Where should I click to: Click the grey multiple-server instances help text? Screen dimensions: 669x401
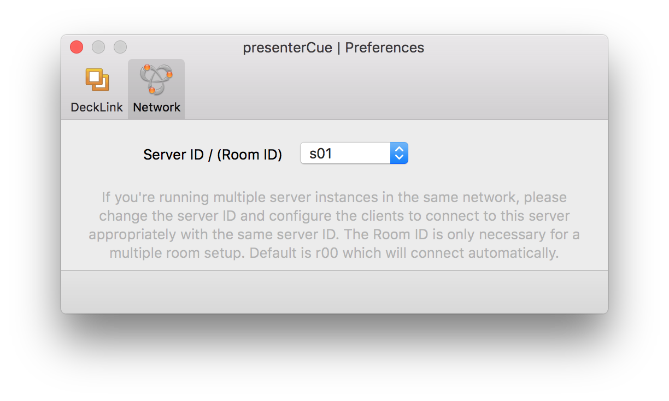click(334, 225)
